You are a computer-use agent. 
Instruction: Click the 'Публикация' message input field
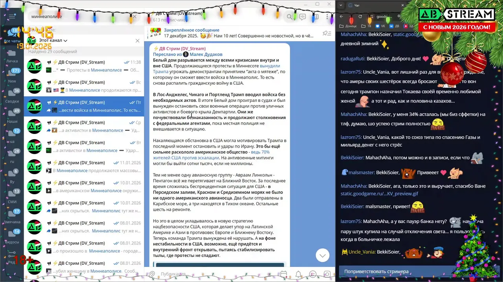[x=216, y=274]
